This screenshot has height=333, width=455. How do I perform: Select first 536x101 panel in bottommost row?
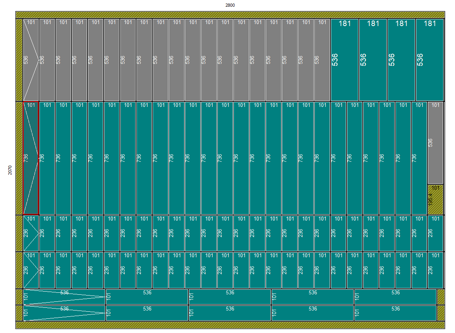click(64, 313)
